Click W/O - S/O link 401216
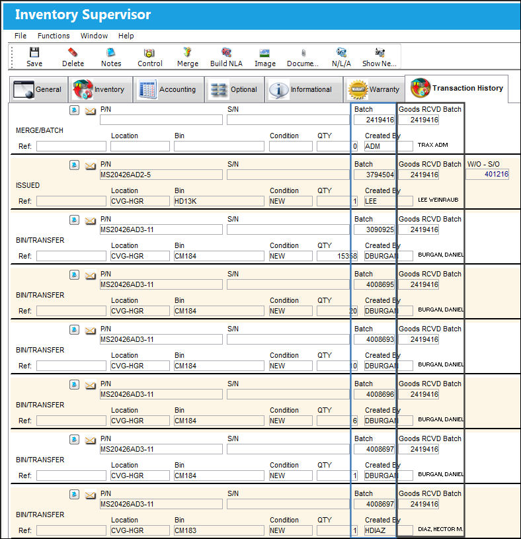The image size is (521, 539). 487,175
